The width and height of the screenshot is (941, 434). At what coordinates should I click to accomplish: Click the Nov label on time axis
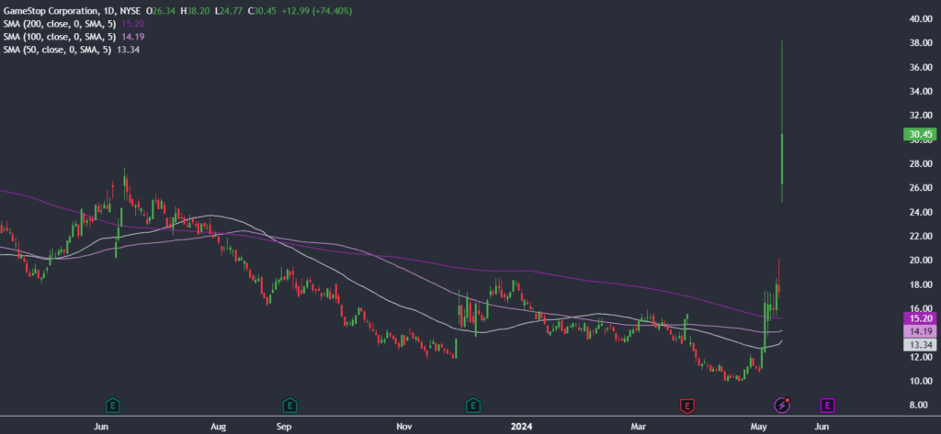coord(404,427)
